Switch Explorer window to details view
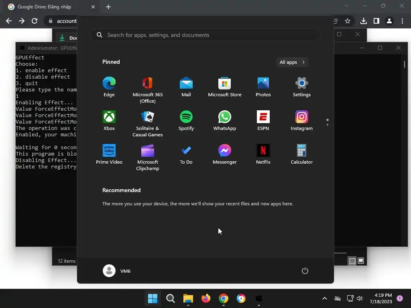The image size is (411, 308). tap(352, 261)
